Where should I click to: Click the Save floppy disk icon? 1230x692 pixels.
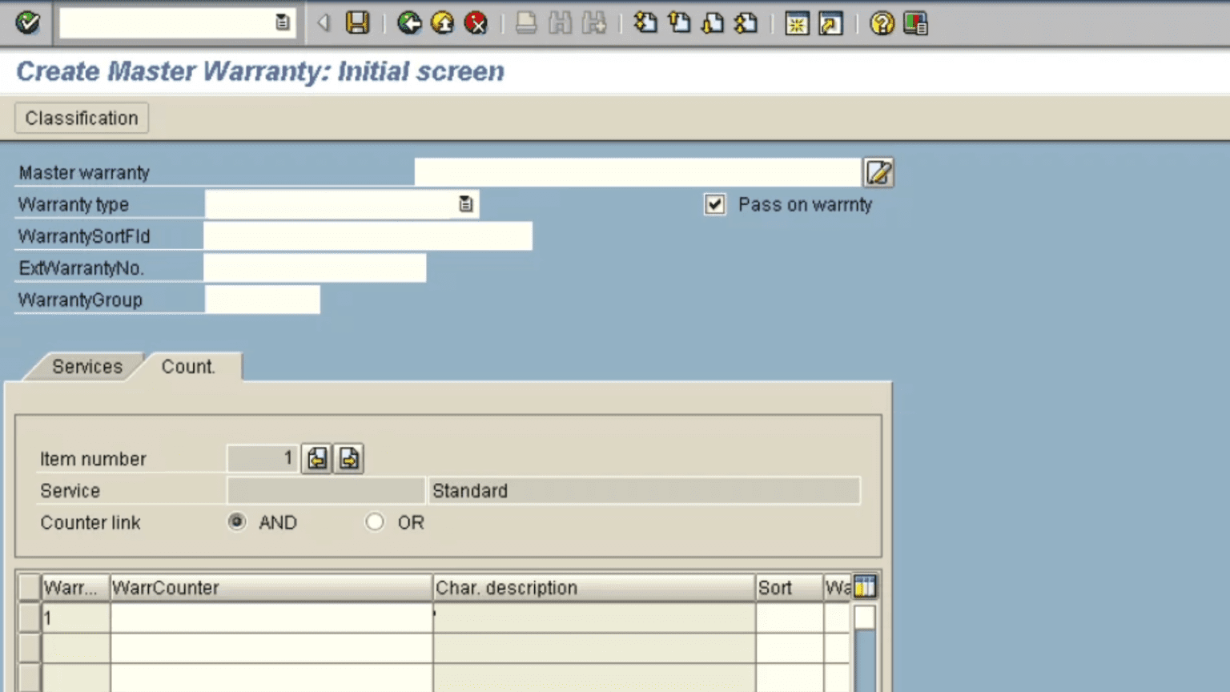click(x=357, y=22)
